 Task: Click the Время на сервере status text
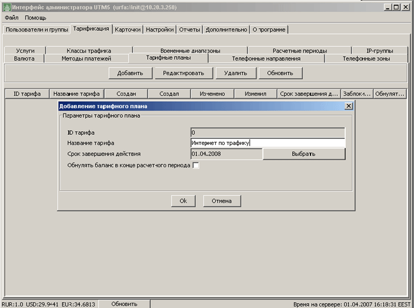pyautogui.click(x=352, y=304)
